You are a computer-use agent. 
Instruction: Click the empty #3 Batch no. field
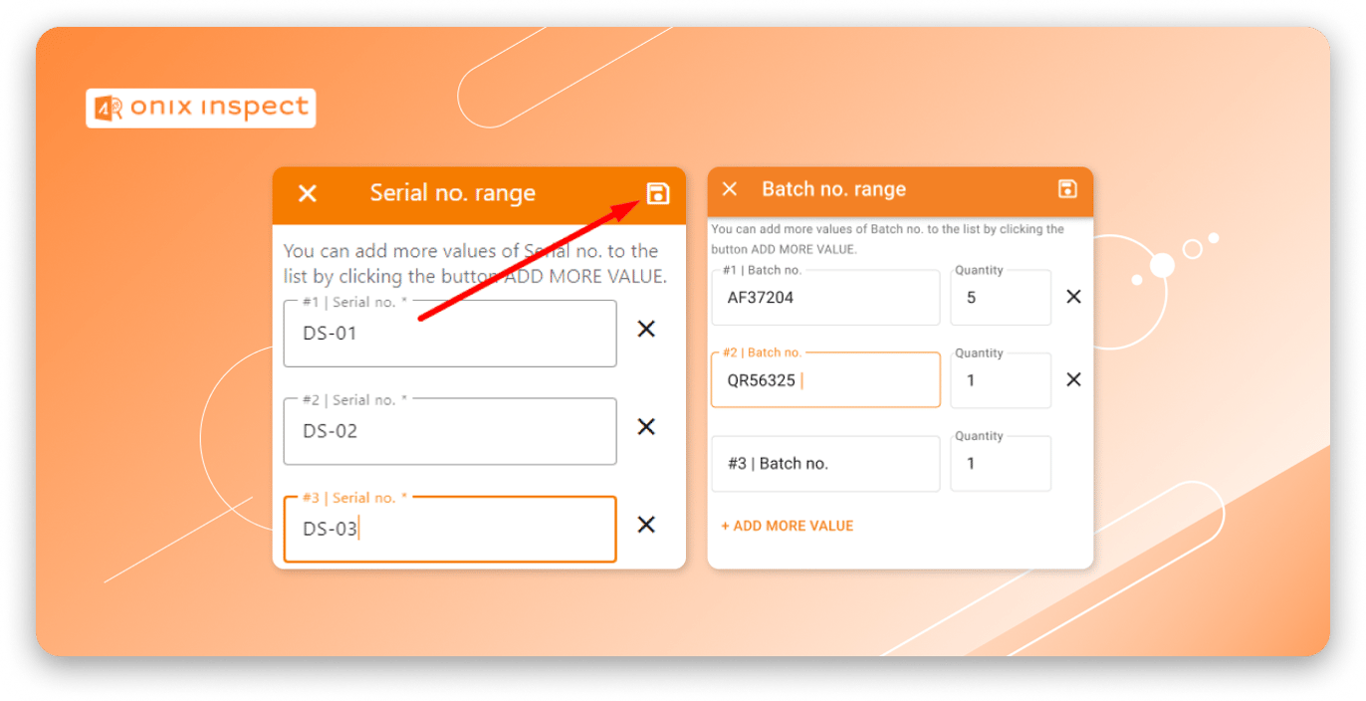(x=825, y=463)
